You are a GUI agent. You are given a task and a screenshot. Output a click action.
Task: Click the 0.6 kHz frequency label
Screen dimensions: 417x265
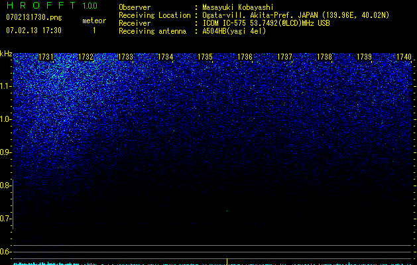pyautogui.click(x=5, y=252)
